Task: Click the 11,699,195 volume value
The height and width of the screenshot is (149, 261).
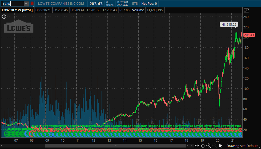Action: [x=155, y=10]
